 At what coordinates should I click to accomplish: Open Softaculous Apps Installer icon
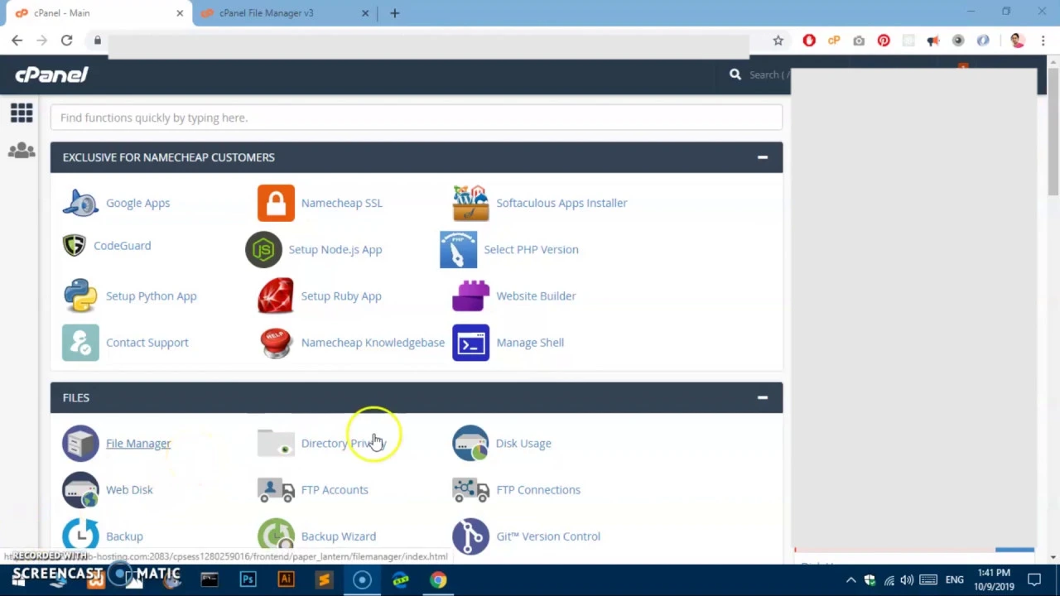(470, 203)
